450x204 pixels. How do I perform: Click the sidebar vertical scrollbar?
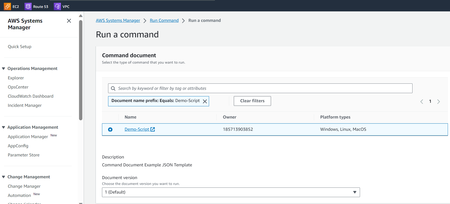[x=81, y=70]
